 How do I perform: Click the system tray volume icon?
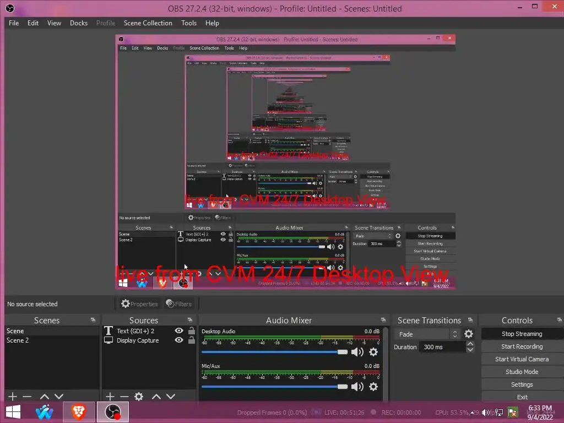pyautogui.click(x=486, y=413)
